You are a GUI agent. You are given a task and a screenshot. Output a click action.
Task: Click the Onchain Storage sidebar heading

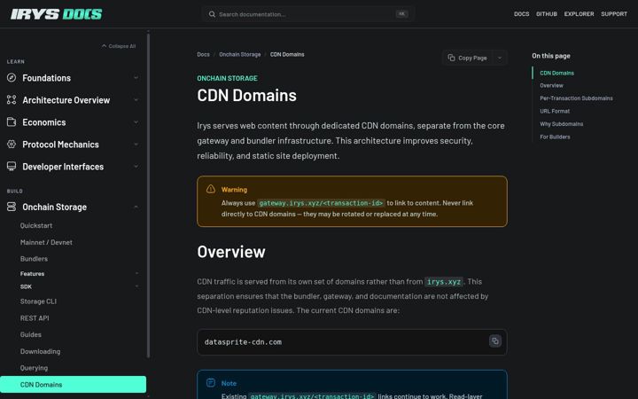[55, 207]
